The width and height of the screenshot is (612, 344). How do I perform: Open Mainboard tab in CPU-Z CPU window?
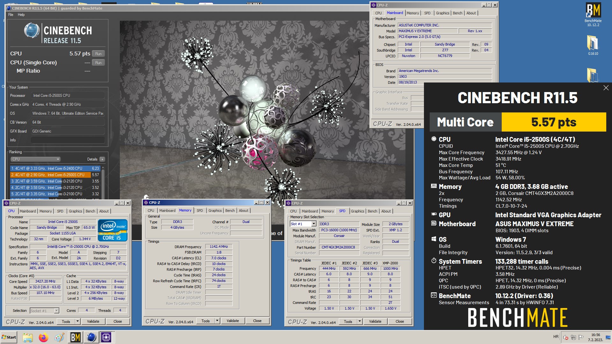pos(28,211)
